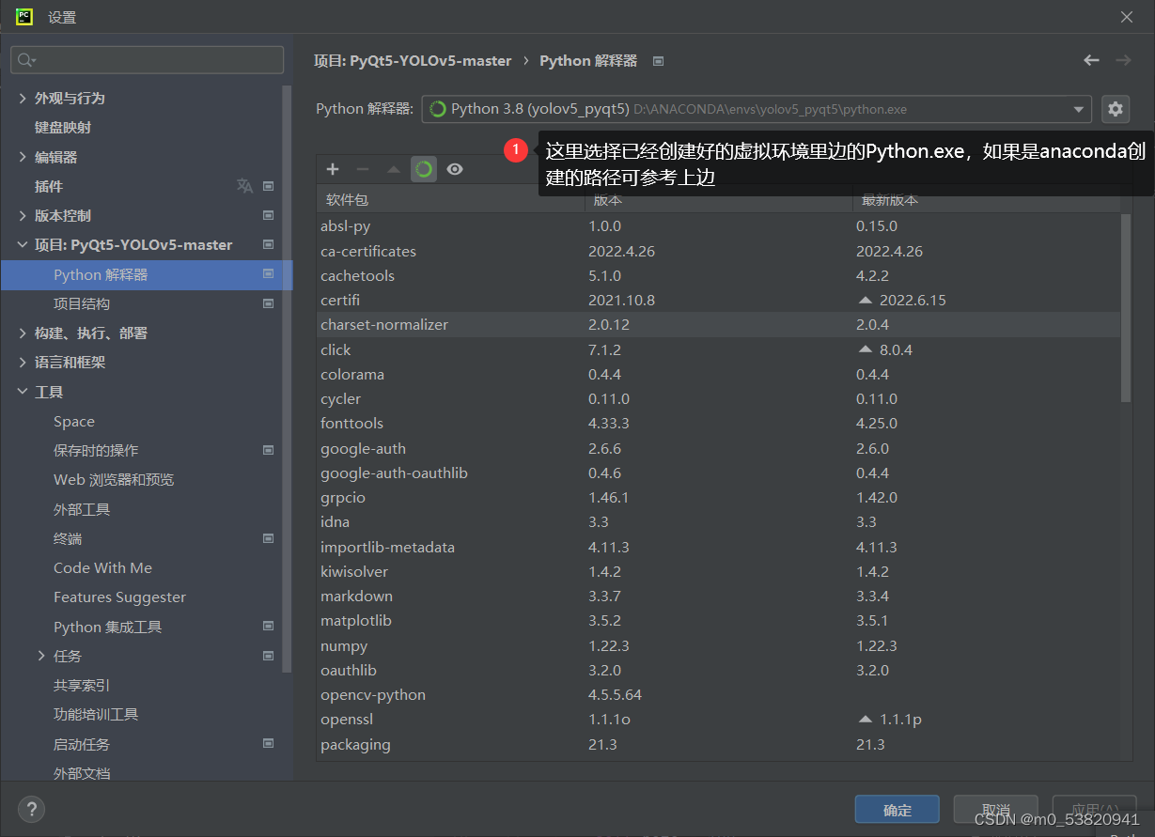This screenshot has height=837, width=1155.
Task: Click the project-level marker icon beside Python 解释器 breadcrumb
Action: coord(659,61)
